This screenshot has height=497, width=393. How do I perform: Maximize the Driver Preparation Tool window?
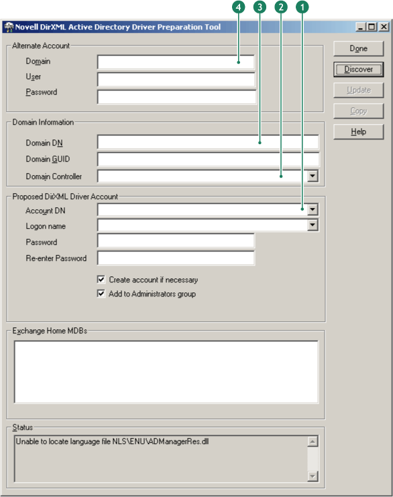tap(372, 27)
